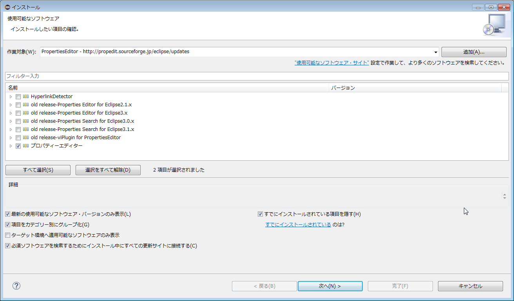This screenshot has width=514, height=301.
Task: Click the category icon beside Properties Search for Eclipse3.1.x
Action: click(26, 129)
